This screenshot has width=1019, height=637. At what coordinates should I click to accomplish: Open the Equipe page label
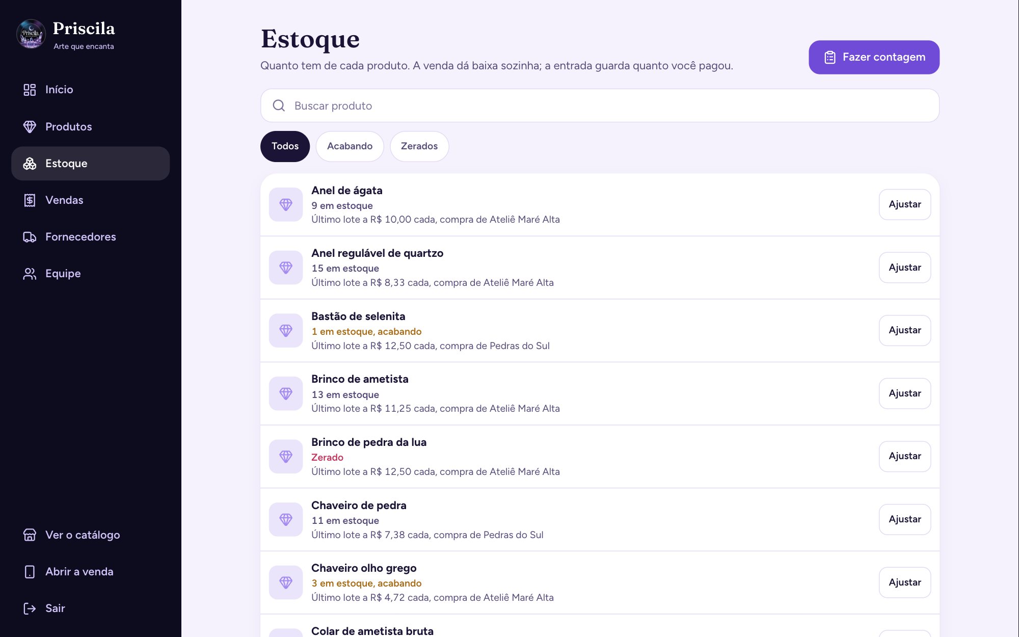[x=63, y=274]
